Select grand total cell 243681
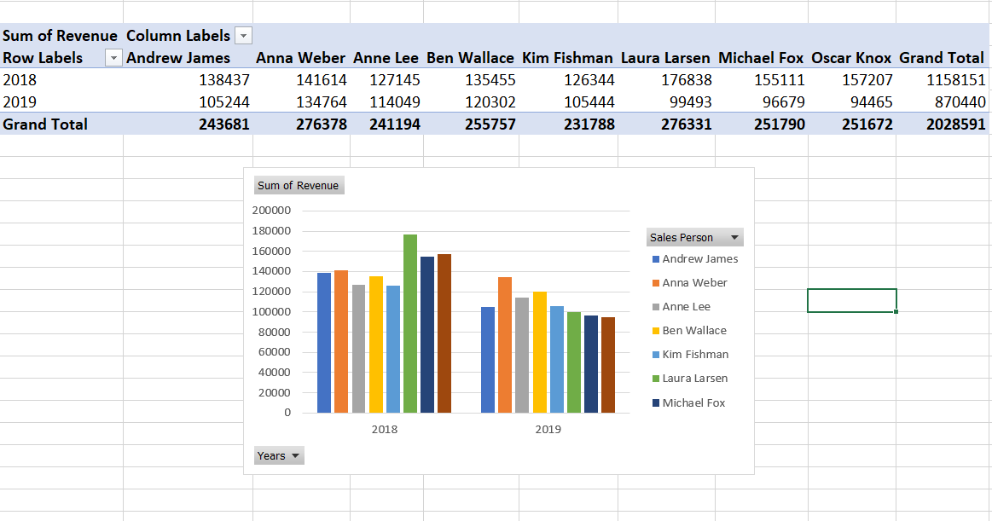Screen dimensions: 992x521 (188, 124)
